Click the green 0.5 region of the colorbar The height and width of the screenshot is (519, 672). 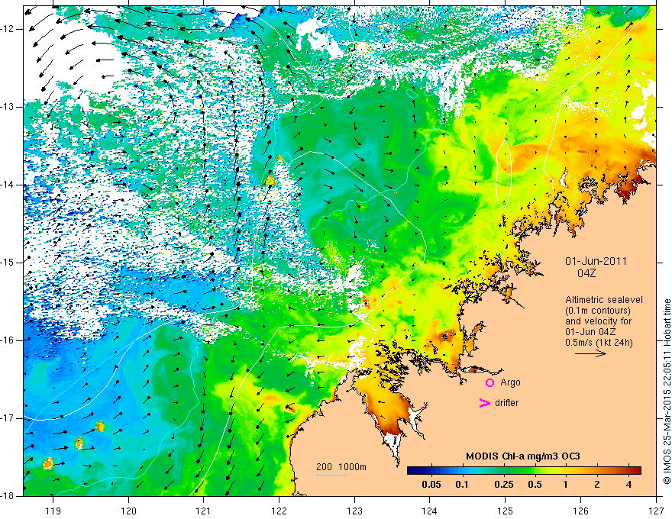pos(535,470)
